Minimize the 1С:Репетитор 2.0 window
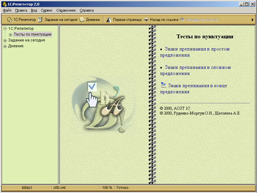The image size is (257, 193). (241, 4)
